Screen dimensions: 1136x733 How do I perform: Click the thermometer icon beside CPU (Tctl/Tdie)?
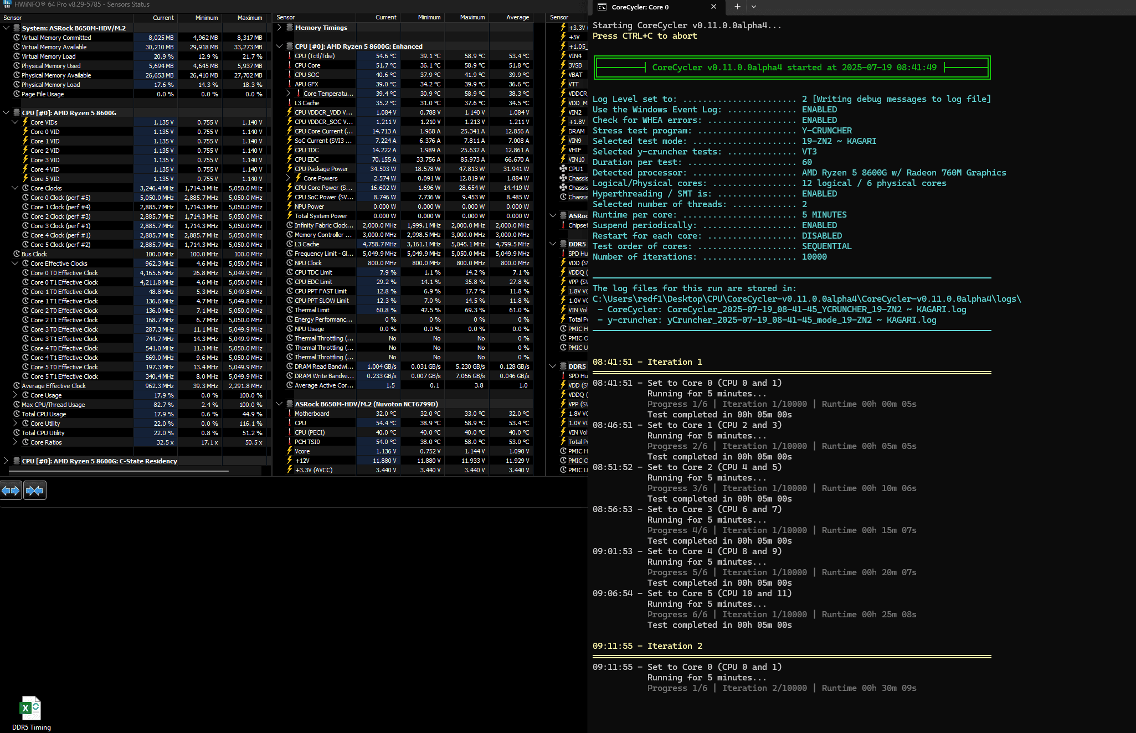pos(290,56)
